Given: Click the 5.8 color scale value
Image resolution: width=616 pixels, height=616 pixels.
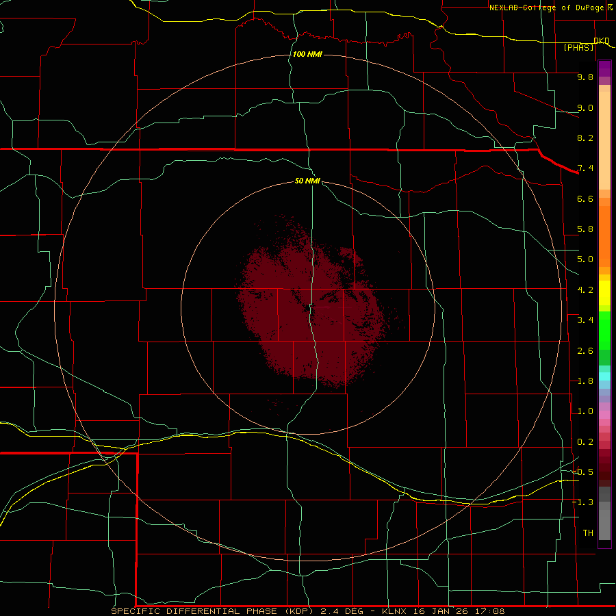Looking at the screenshot, I should [x=585, y=229].
